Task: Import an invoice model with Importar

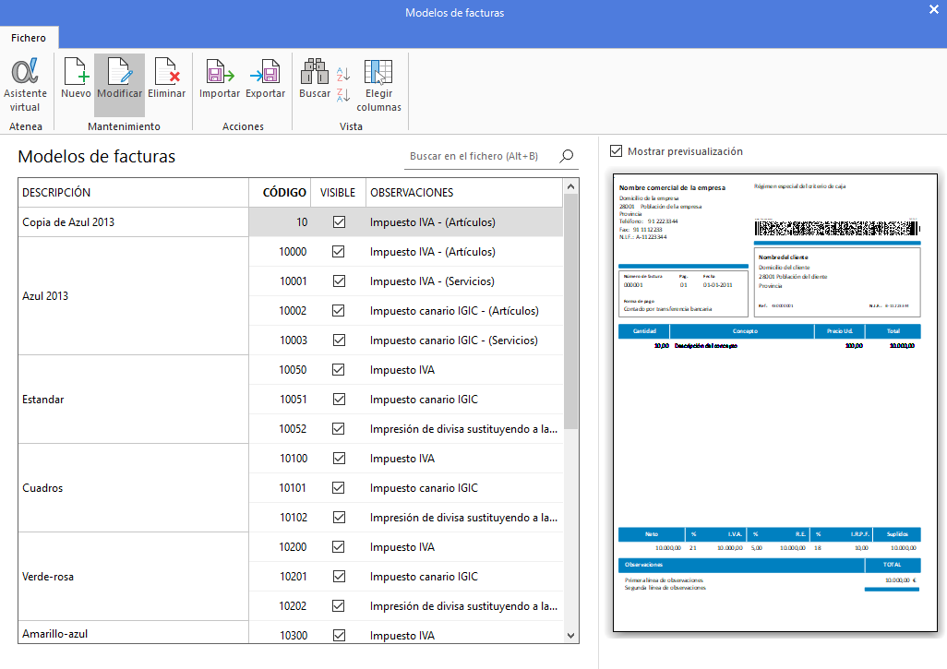Action: [x=220, y=78]
